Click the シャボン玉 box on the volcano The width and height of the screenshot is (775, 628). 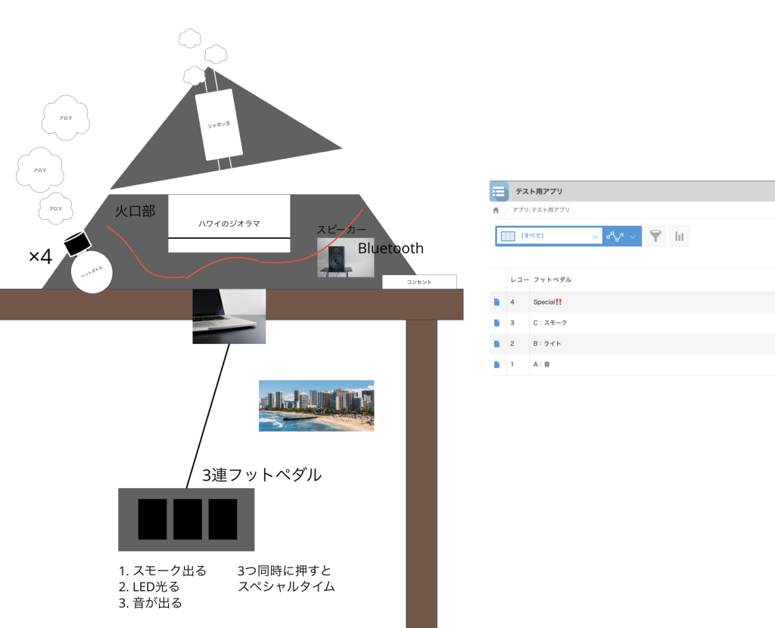tap(219, 125)
